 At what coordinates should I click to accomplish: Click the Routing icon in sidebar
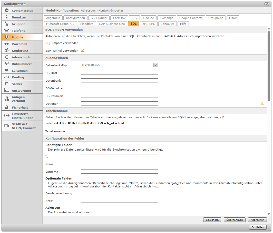coord(7,77)
